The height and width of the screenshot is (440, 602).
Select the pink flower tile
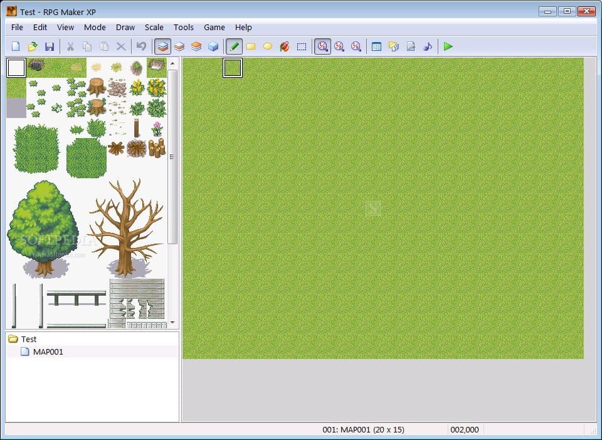point(157,128)
